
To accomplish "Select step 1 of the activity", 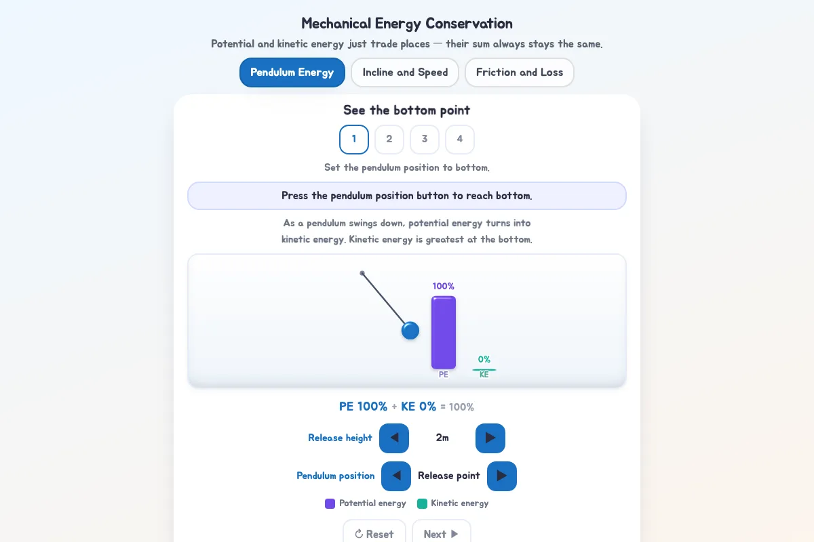I will click(354, 140).
